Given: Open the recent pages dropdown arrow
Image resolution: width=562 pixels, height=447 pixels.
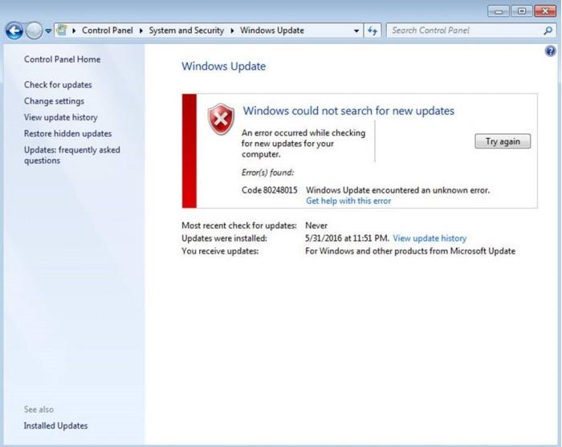Looking at the screenshot, I should [x=48, y=31].
